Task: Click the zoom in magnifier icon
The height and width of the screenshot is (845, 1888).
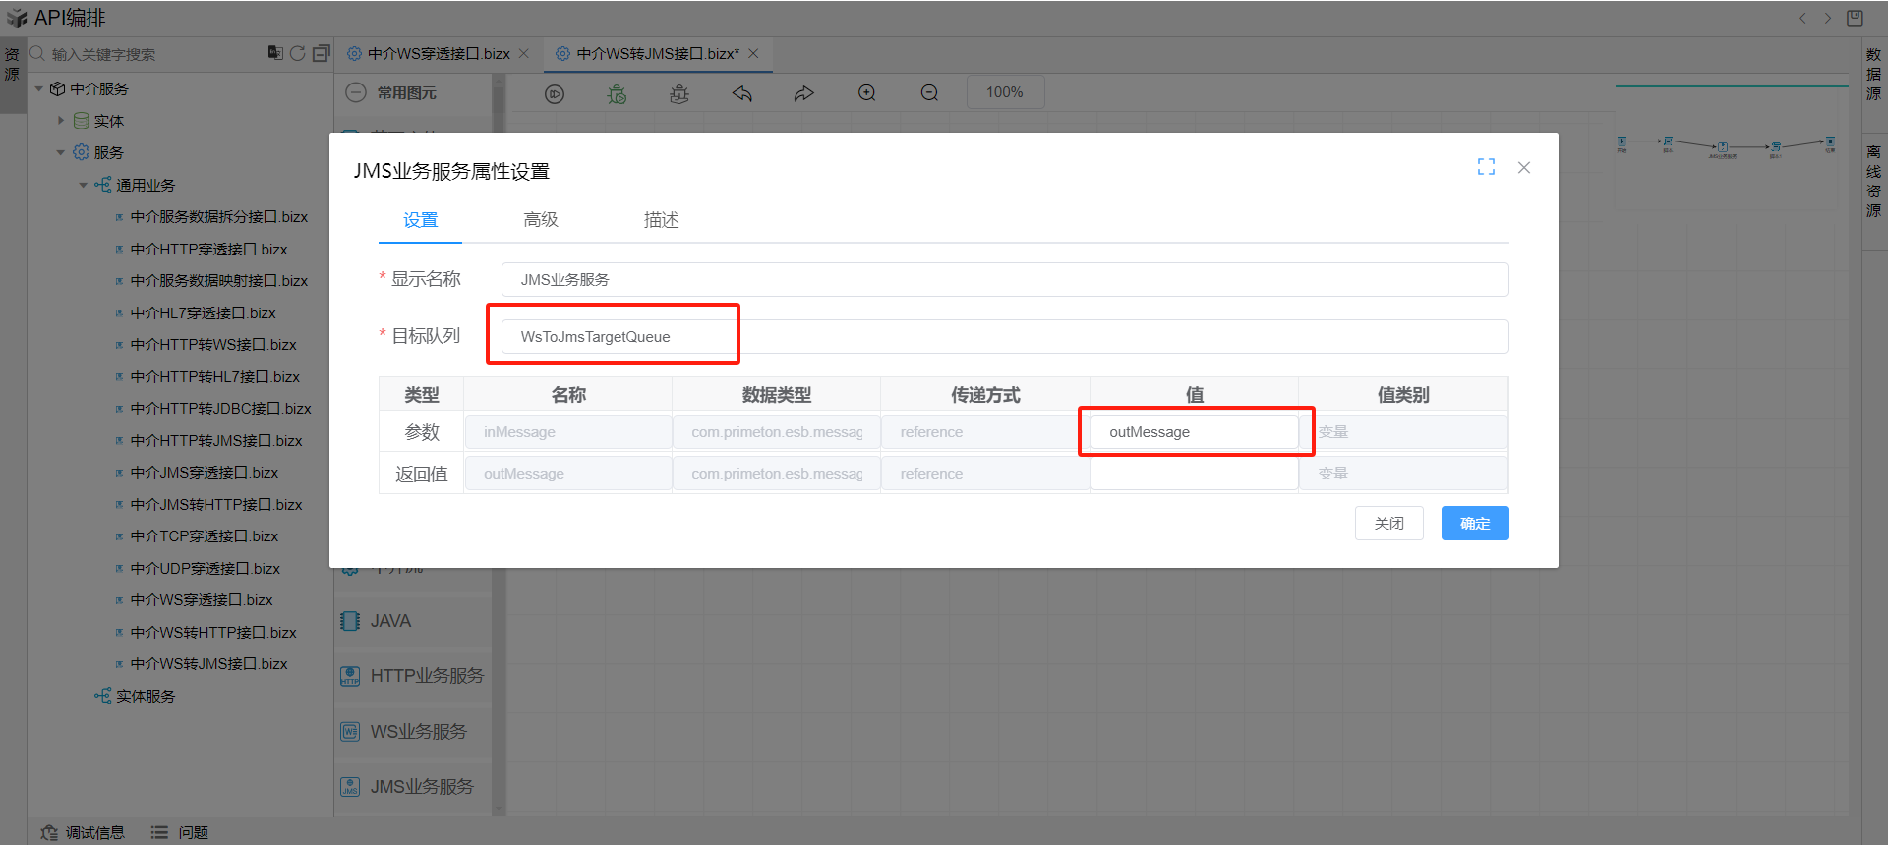Action: 866,93
